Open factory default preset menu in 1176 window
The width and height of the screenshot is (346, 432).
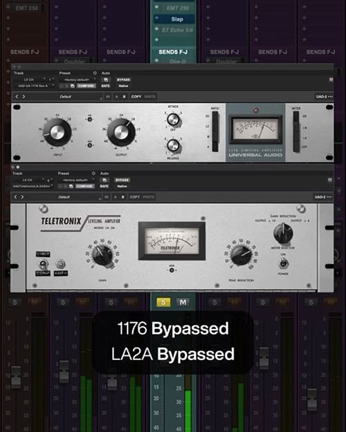[78, 79]
